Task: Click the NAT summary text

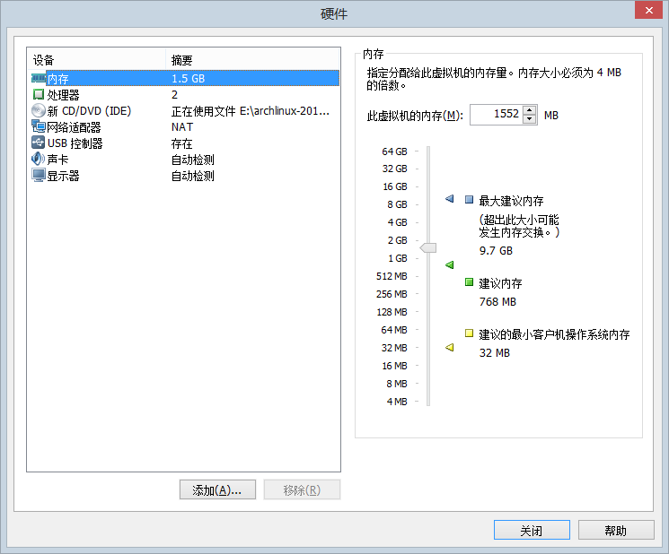Action: tap(182, 127)
